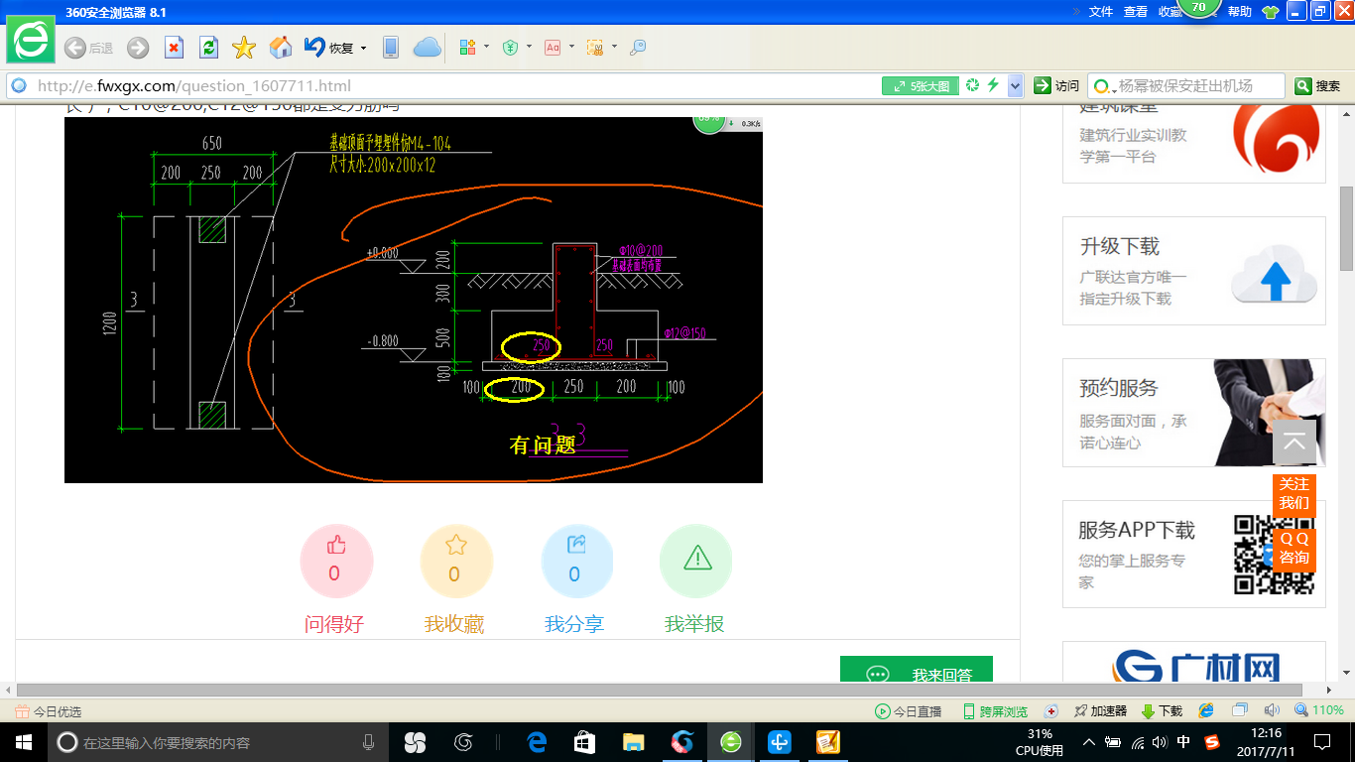Click the 搜索 search button
The width and height of the screenshot is (1355, 762).
pyautogui.click(x=1318, y=86)
